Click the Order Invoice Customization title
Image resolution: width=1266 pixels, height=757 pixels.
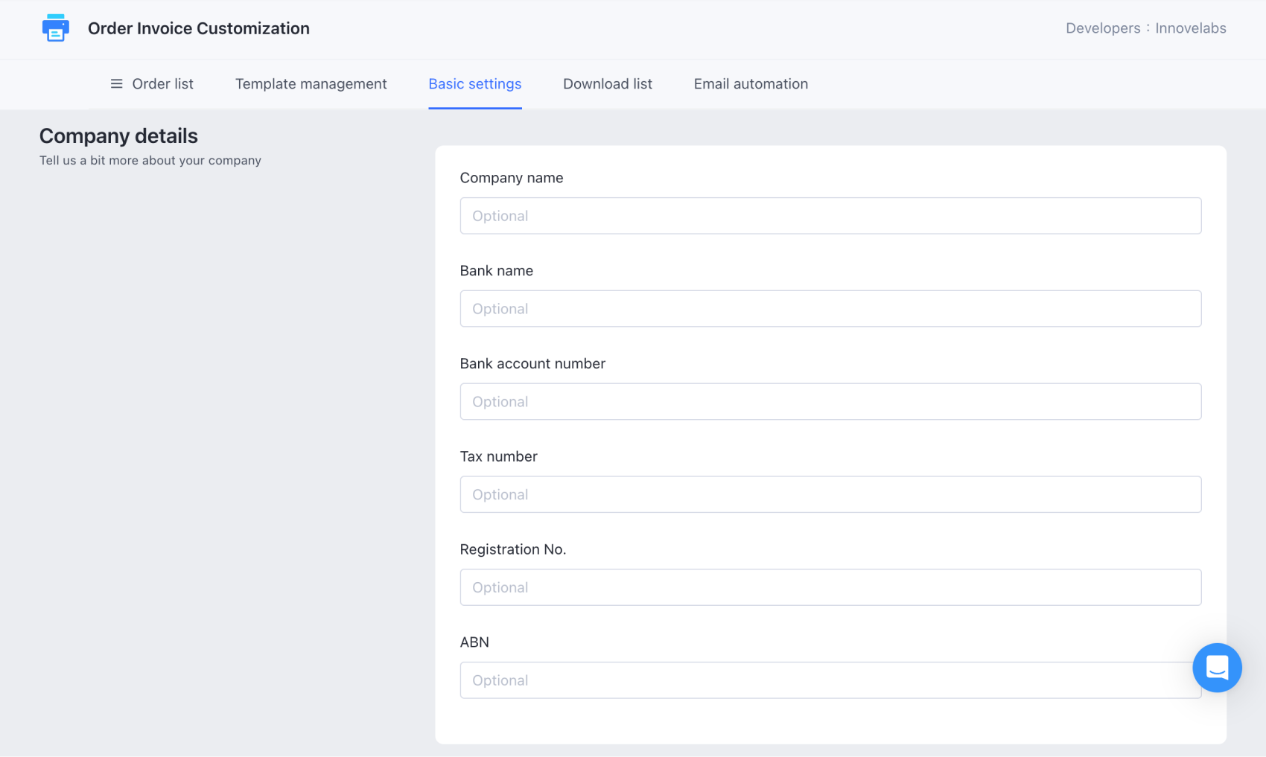198,28
